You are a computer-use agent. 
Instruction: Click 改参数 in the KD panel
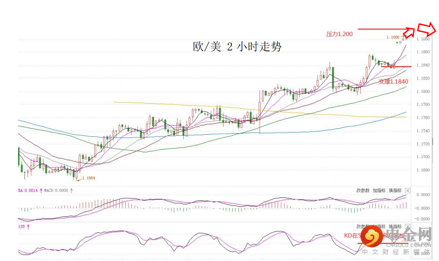click(363, 226)
